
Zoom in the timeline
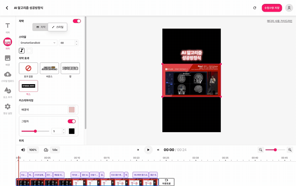coord(290,150)
